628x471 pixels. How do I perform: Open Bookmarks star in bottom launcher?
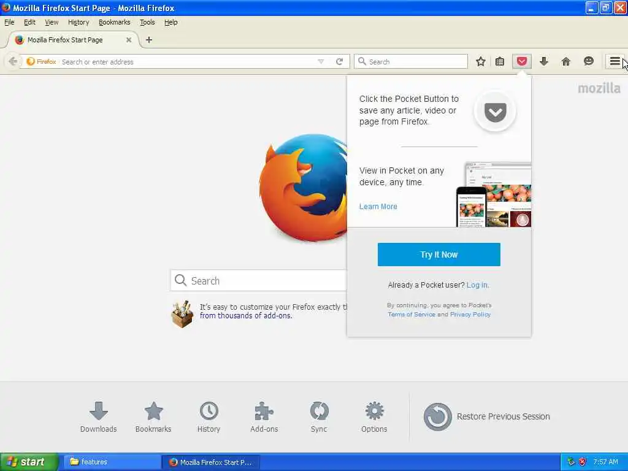[153, 417]
